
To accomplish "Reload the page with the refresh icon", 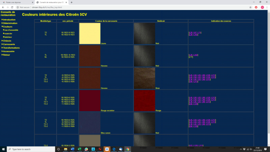I will 12,7.
